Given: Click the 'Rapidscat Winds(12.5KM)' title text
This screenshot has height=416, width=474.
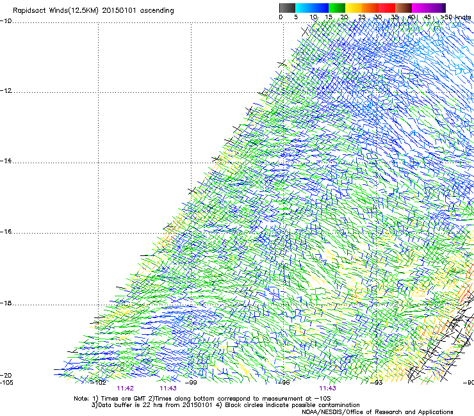Looking at the screenshot, I should [56, 11].
